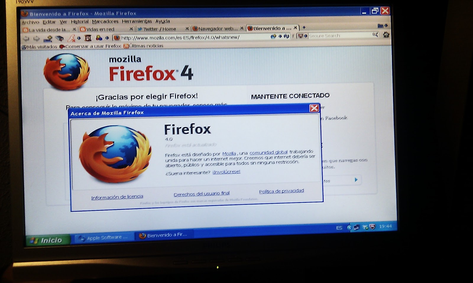The width and height of the screenshot is (473, 283).
Task: Open 'Comenzar a usar Firefox' bookmark
Action: (x=90, y=46)
